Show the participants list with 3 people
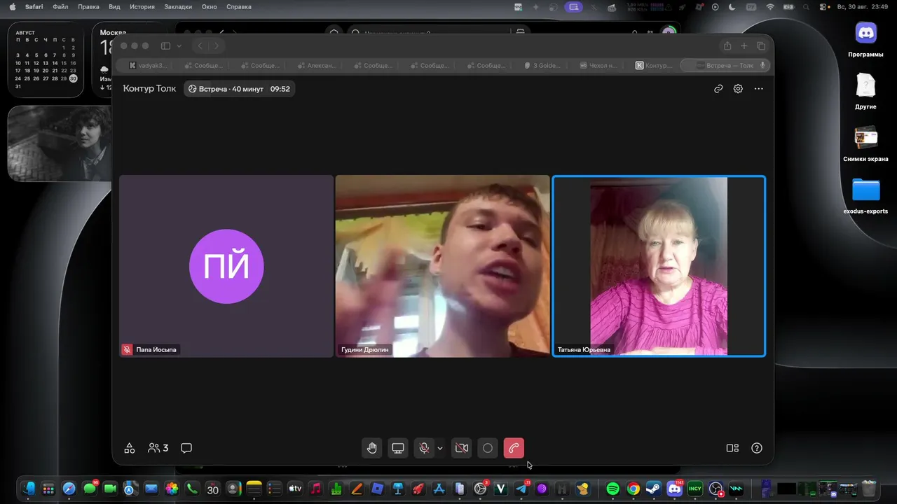 tap(158, 448)
